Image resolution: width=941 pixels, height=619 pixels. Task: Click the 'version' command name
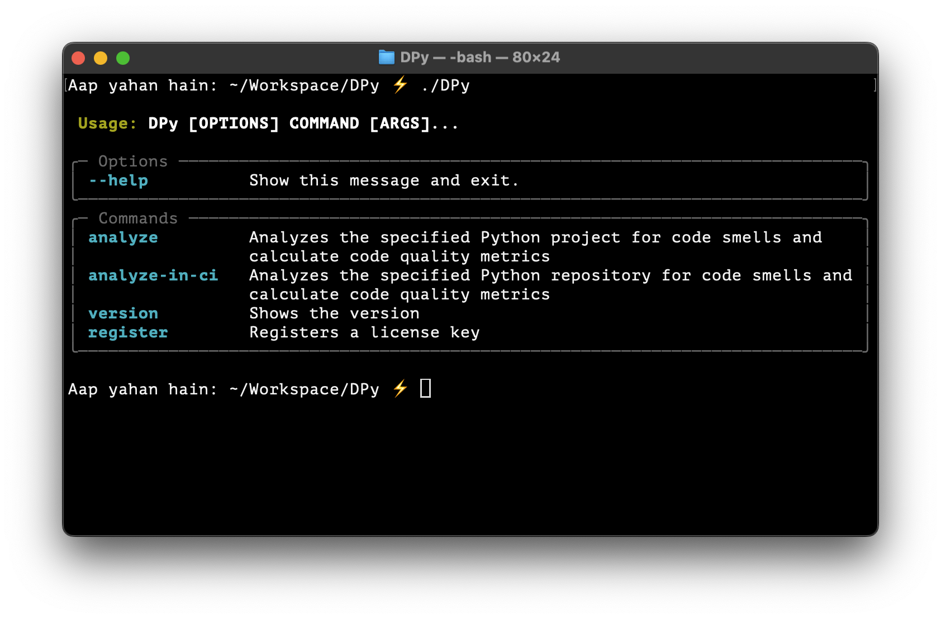click(123, 313)
